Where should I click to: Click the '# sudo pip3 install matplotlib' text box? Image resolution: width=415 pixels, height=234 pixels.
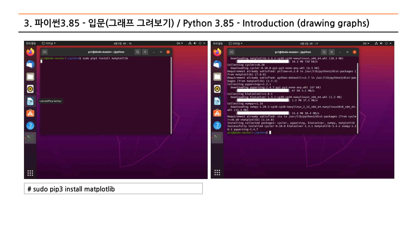[x=113, y=189]
